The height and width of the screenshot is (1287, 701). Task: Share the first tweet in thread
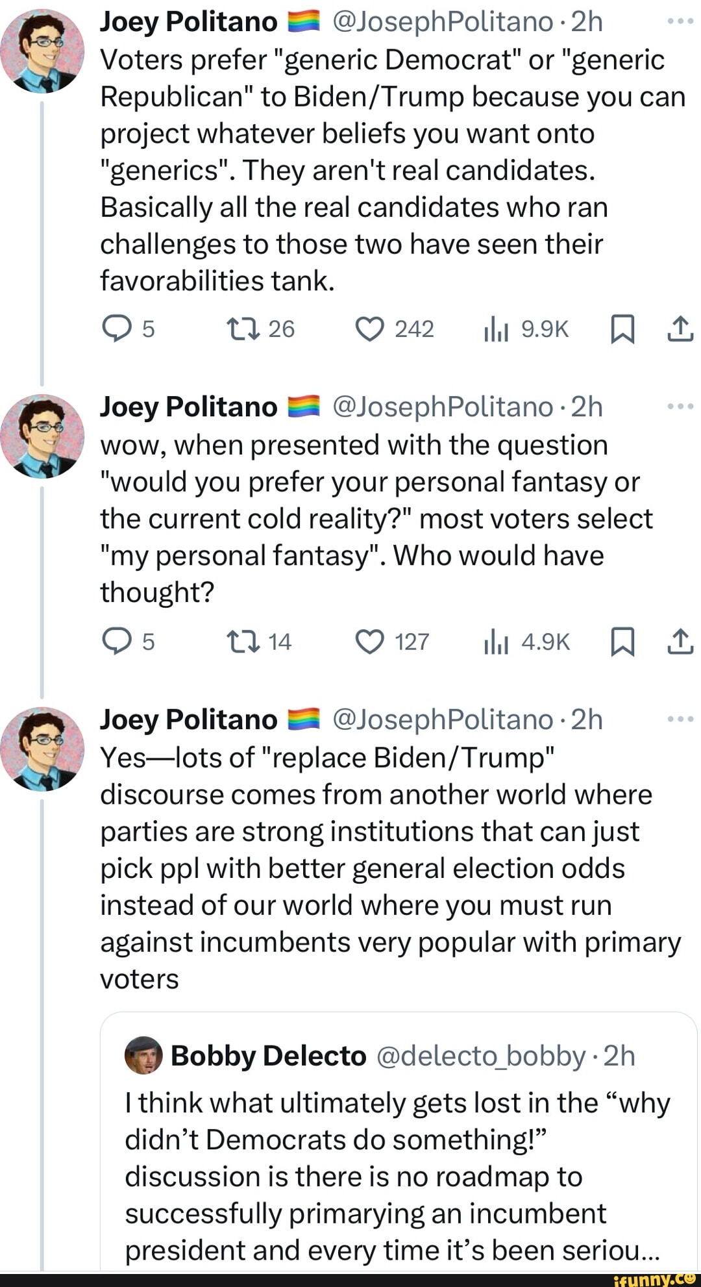tap(680, 329)
